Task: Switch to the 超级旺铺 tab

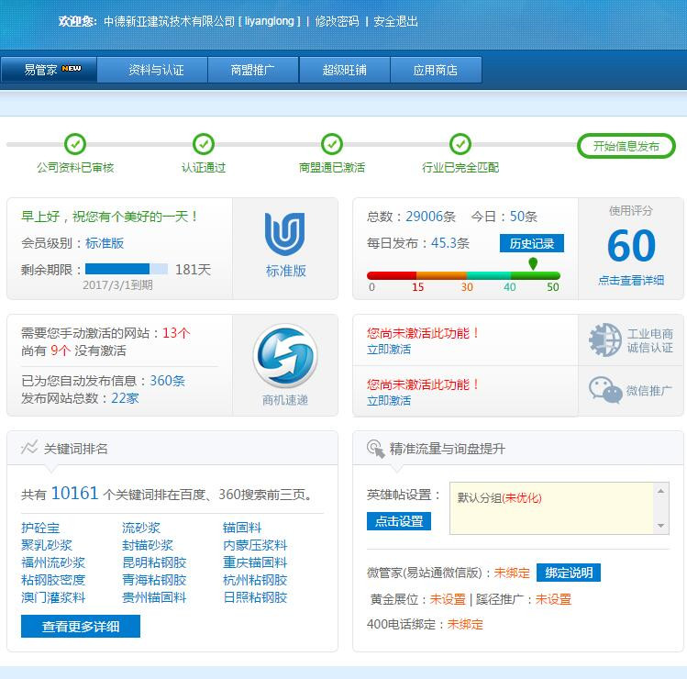Action: coord(344,70)
